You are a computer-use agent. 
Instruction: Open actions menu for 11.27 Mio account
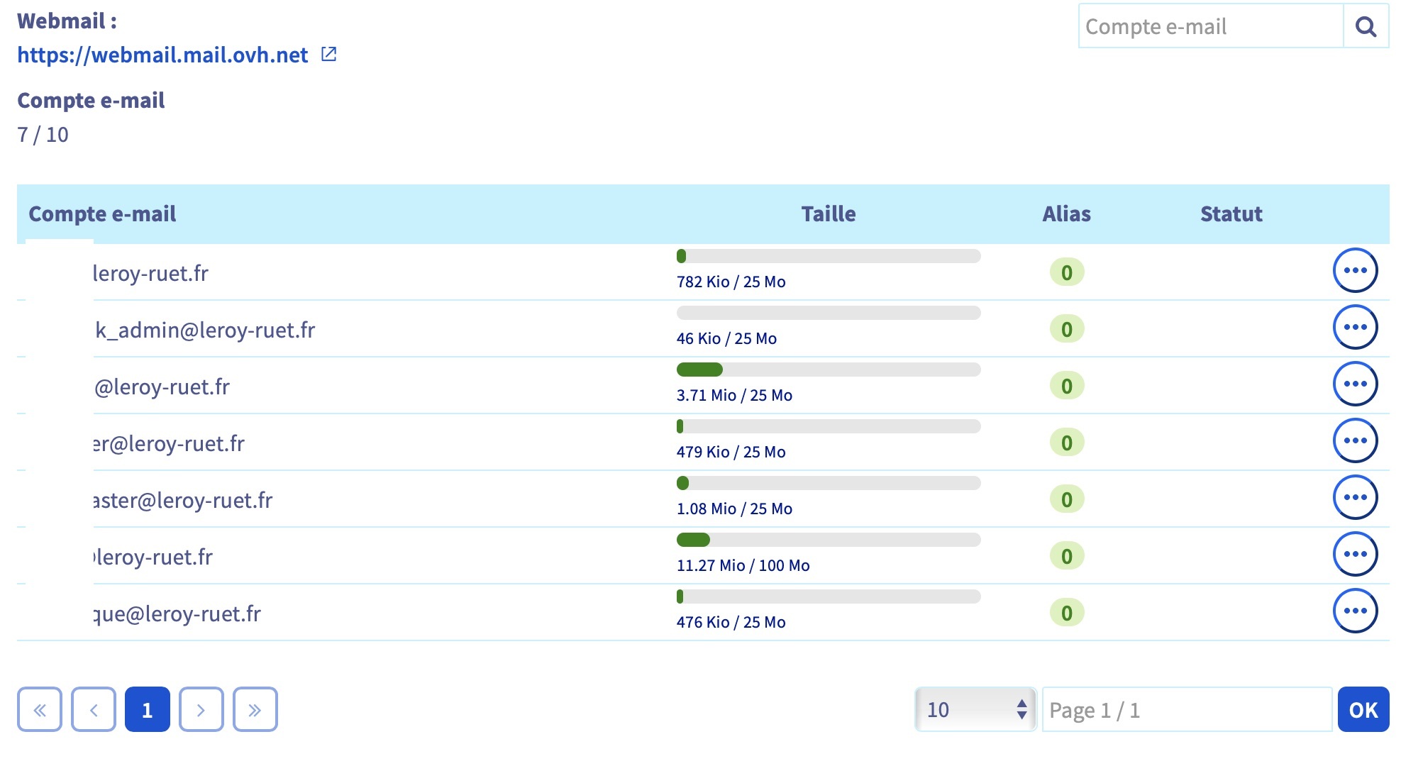point(1355,555)
